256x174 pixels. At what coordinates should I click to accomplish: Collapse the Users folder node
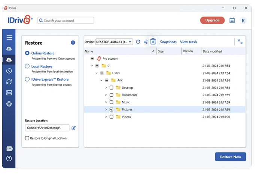pos(97,73)
